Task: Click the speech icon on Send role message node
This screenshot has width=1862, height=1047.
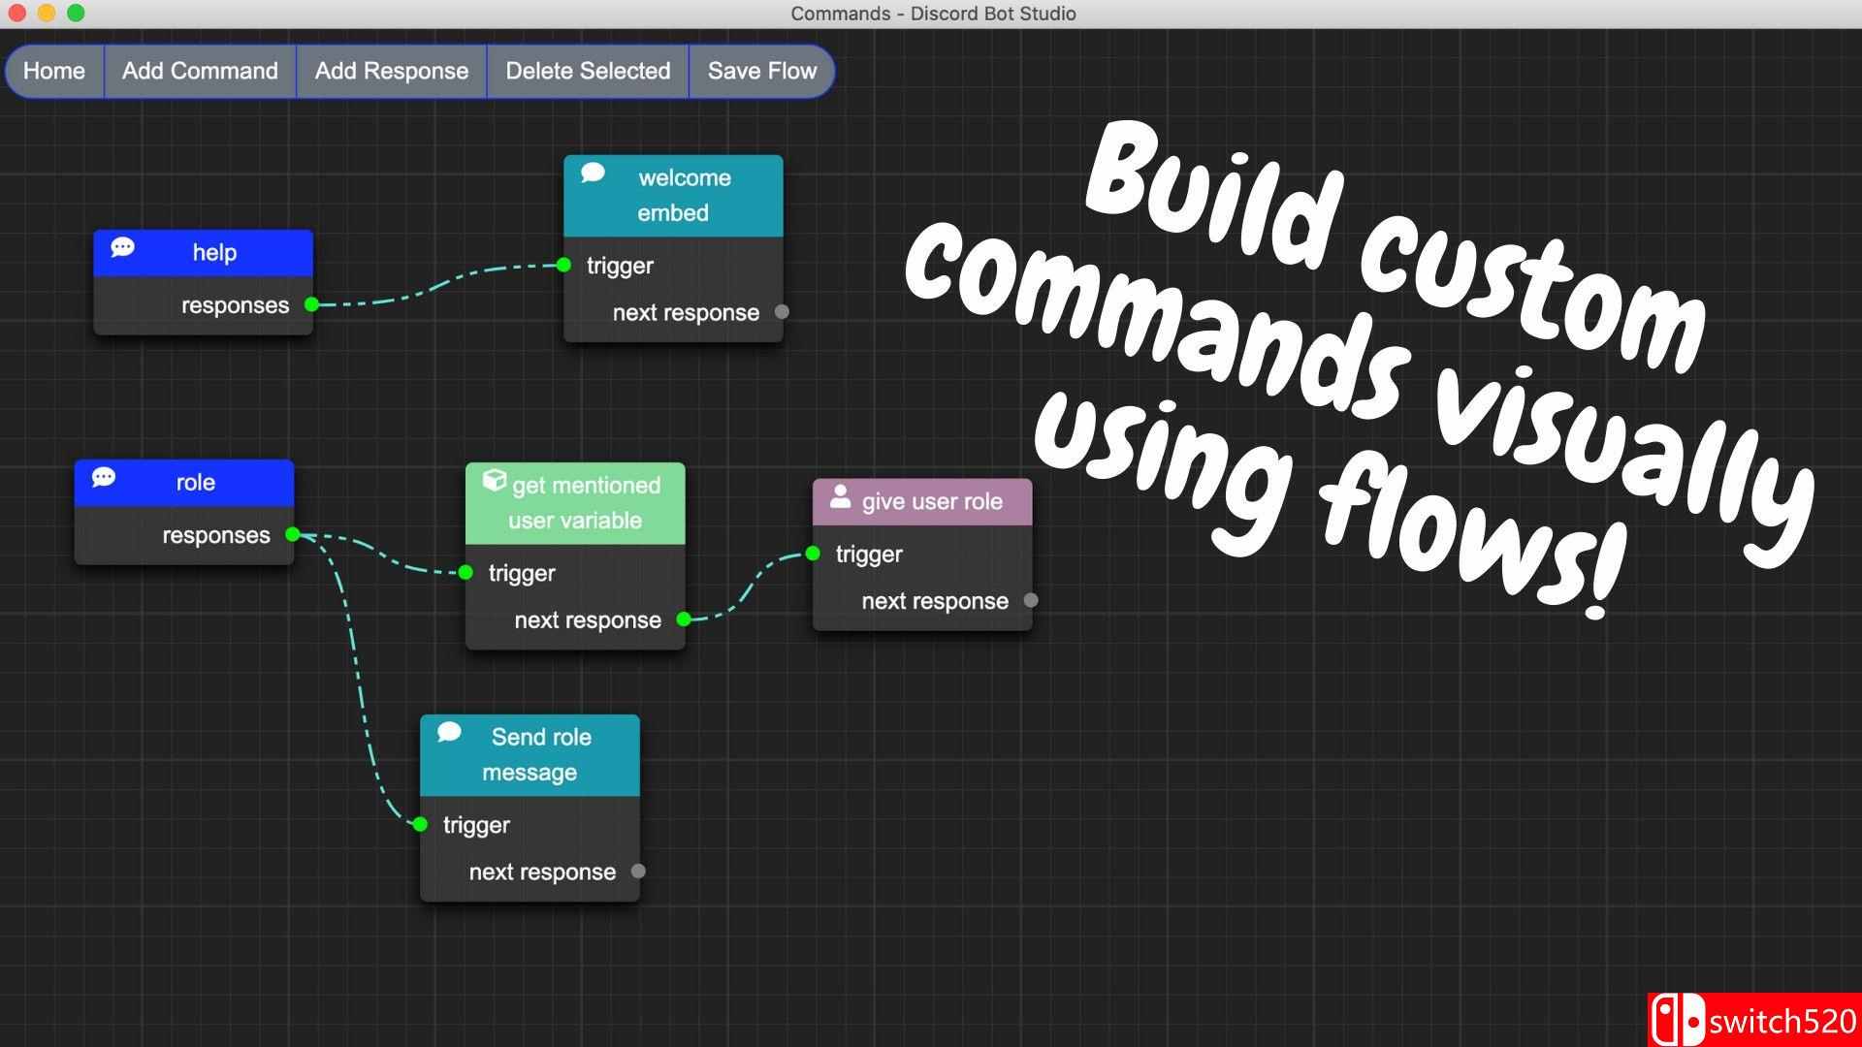Action: coord(449,732)
